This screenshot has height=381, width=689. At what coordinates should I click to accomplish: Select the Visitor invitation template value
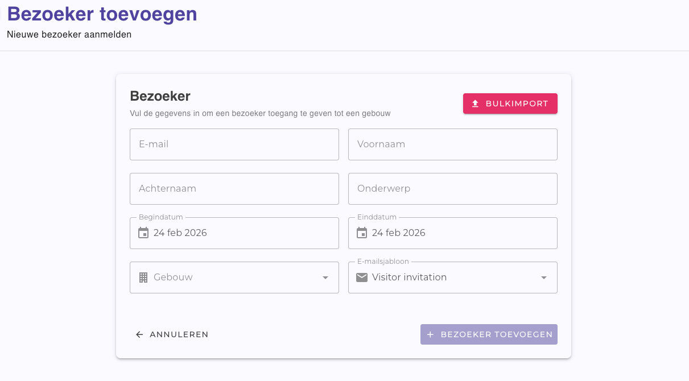(409, 278)
